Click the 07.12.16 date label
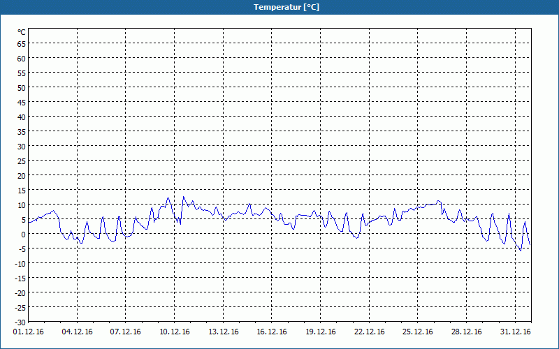 click(x=126, y=332)
